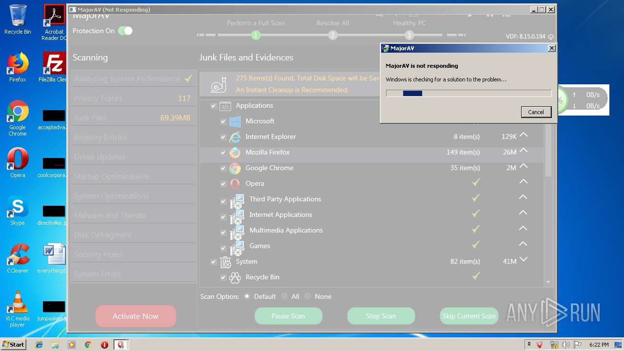Click the Skip Current Scan button
Viewport: 624px width, 351px height.
[469, 316]
